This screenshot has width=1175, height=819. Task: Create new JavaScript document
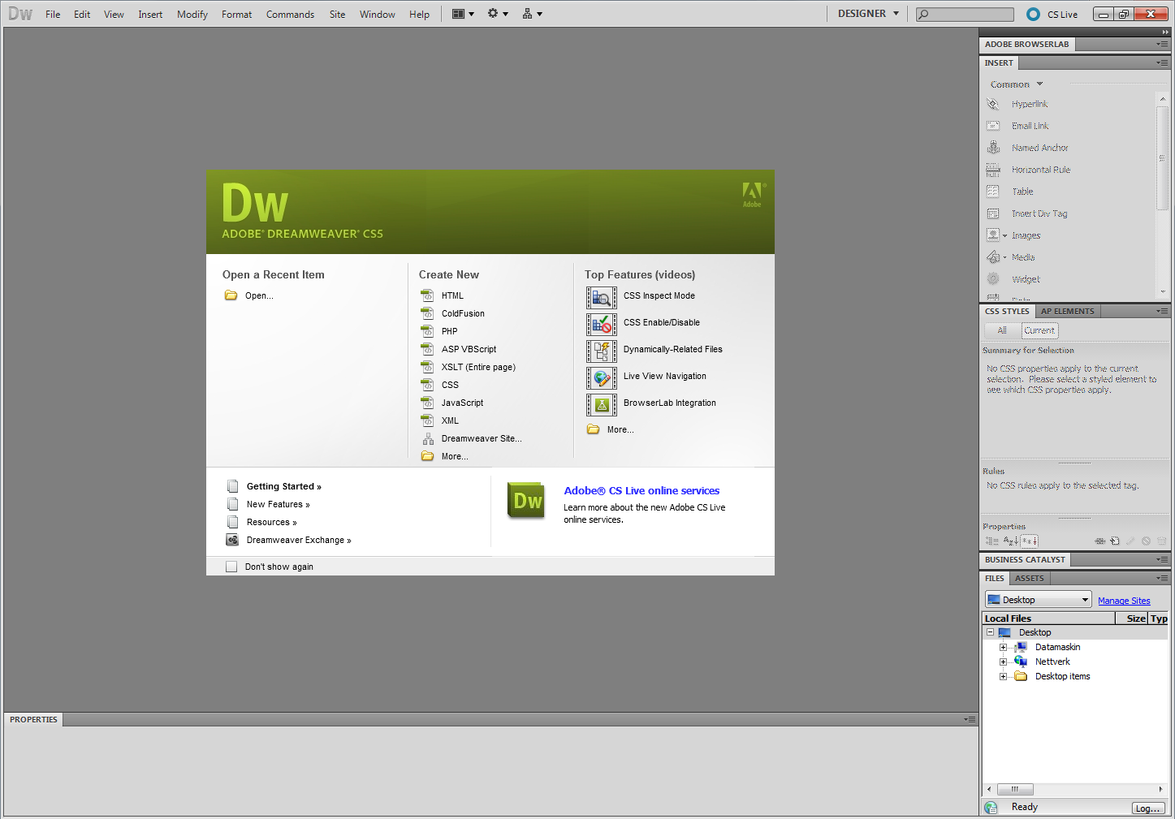point(462,403)
